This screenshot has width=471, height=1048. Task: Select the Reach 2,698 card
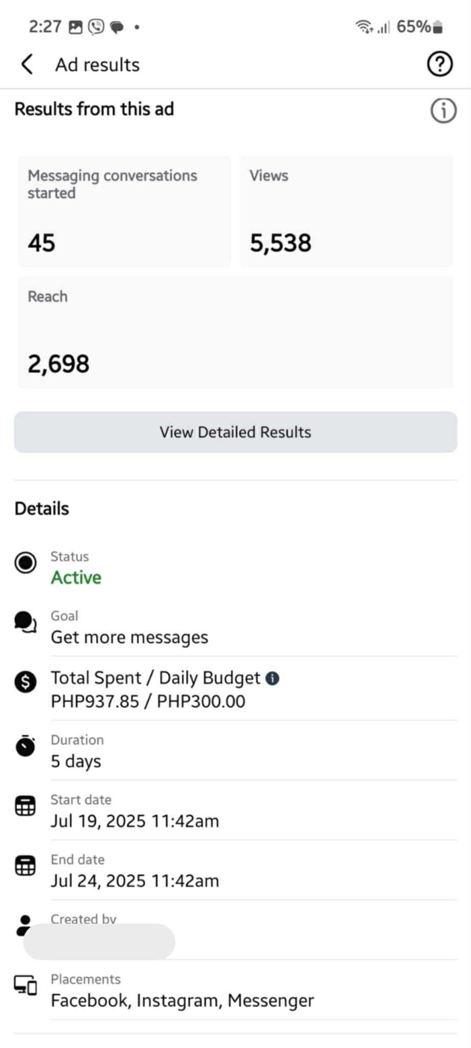[x=235, y=333]
